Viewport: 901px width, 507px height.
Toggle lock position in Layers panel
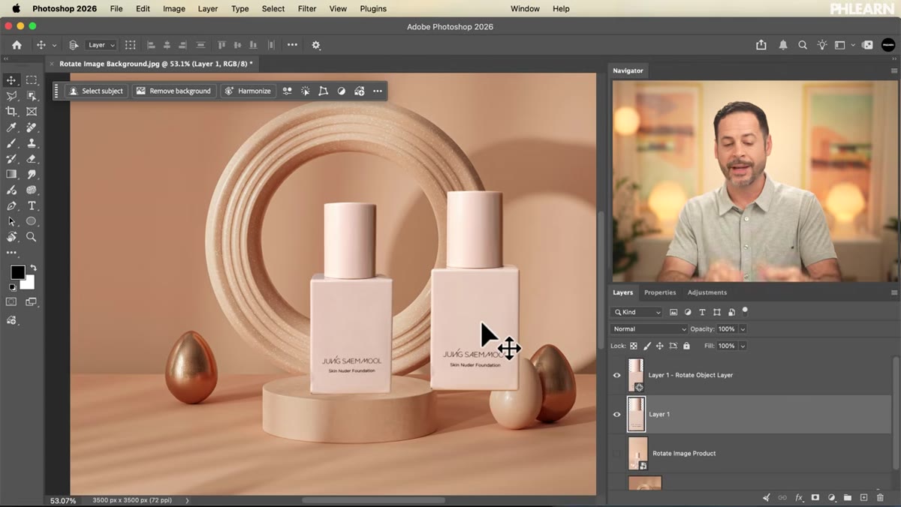(x=659, y=346)
